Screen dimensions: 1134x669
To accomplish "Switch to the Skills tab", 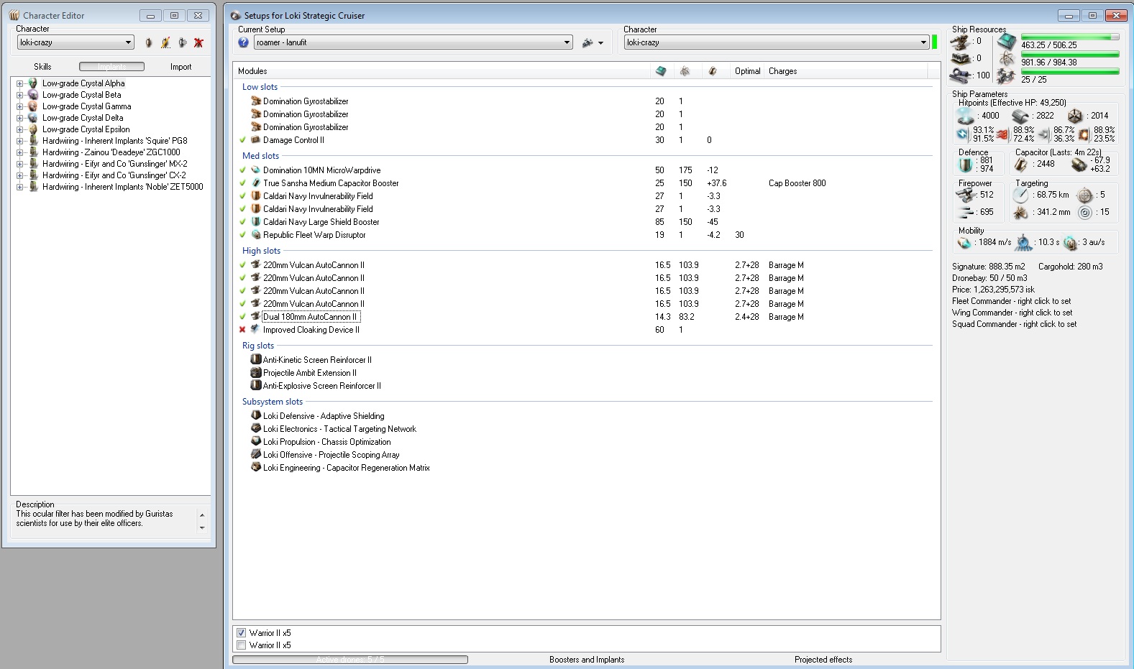I will [x=42, y=67].
